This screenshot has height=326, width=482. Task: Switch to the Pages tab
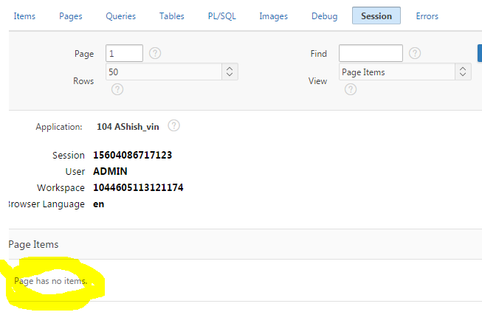[71, 15]
